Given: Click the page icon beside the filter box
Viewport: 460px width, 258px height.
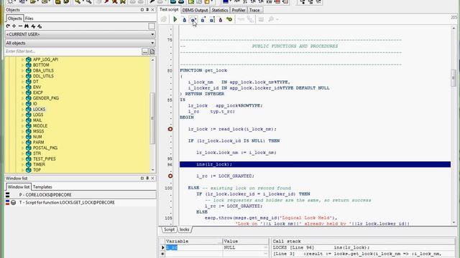Looking at the screenshot, I should click(152, 52).
